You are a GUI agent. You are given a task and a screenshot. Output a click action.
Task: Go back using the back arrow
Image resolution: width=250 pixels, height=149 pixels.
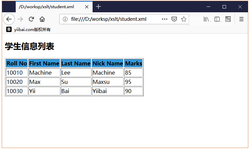(x=9, y=19)
